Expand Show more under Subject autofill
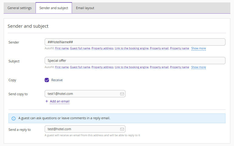Image resolution: width=234 pixels, height=146 pixels. pyautogui.click(x=198, y=67)
